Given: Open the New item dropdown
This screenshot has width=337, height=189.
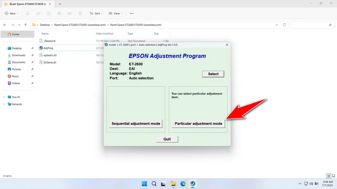Looking at the screenshot, I should tap(11, 13).
